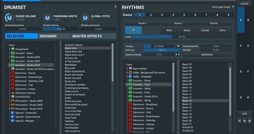Expand the Utility - Templates node
254x134 pixels.
127,76
